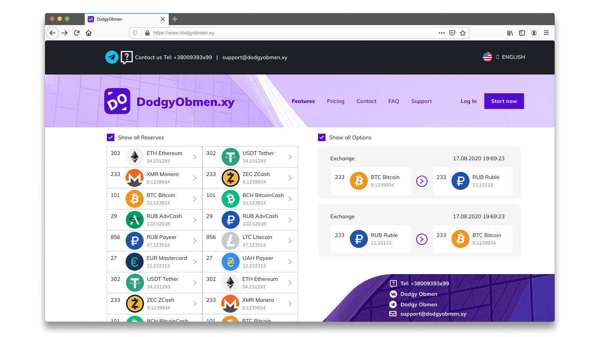Click swap arrow in BTC to RUB exchange
This screenshot has width=600, height=337.
422,181
